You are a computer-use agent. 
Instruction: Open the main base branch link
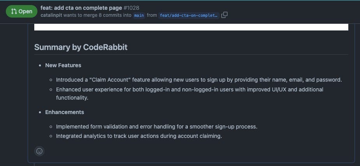[x=139, y=15]
